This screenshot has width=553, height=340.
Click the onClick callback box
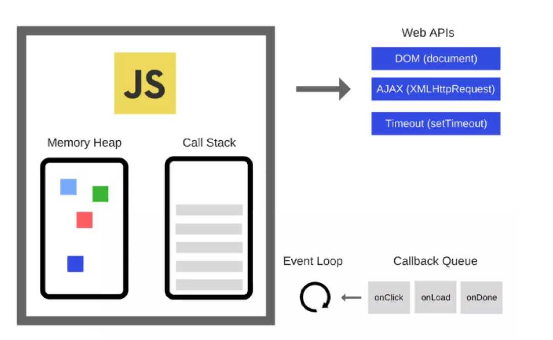[389, 298]
